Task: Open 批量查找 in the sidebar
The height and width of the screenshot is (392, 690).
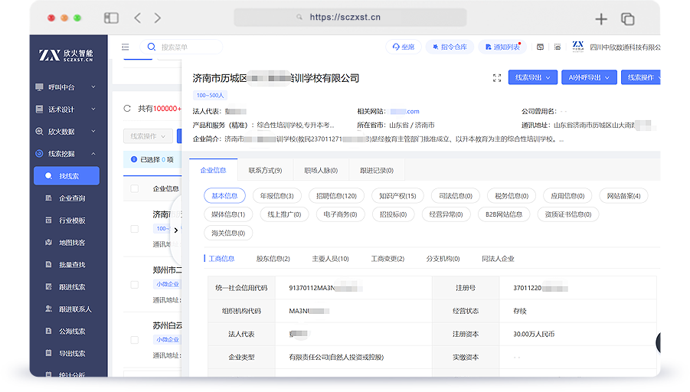Action: [72, 265]
